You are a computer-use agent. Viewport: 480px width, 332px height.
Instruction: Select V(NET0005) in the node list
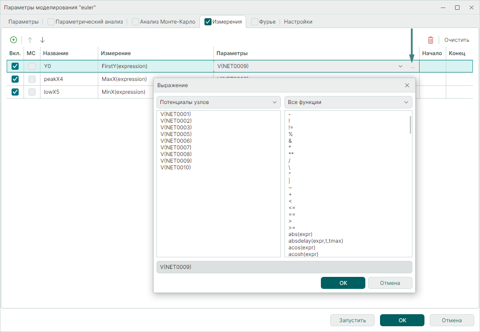tap(176, 134)
